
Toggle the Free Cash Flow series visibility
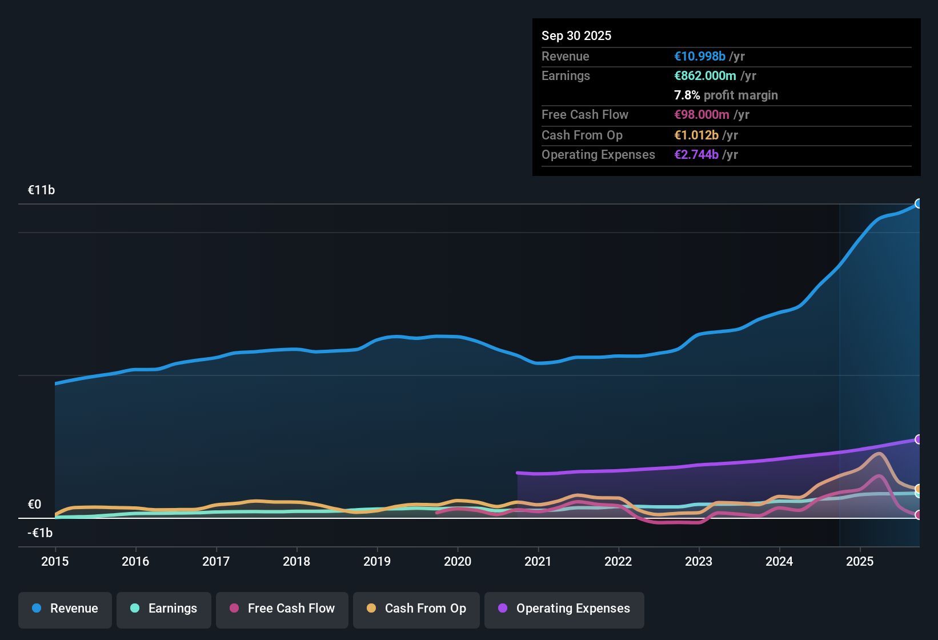click(x=282, y=609)
